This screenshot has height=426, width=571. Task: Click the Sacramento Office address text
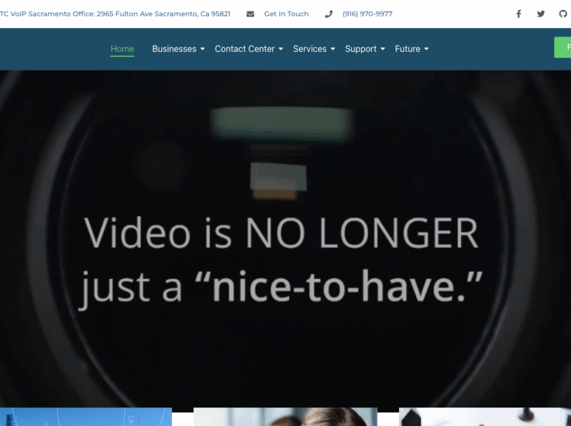pos(115,14)
